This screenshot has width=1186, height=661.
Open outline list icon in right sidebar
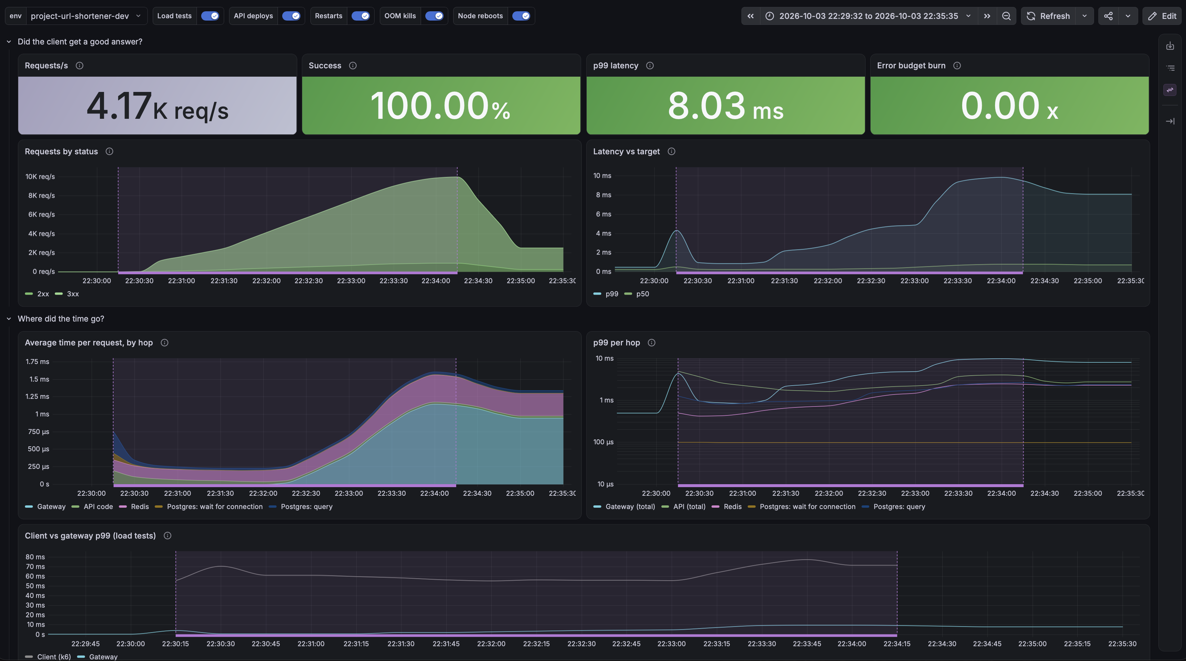coord(1170,68)
